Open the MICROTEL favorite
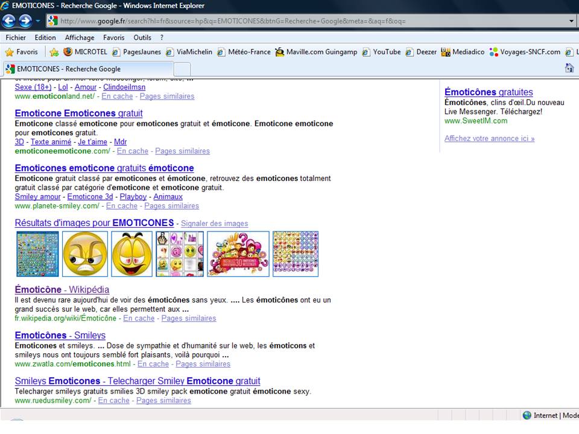The width and height of the screenshot is (579, 434). tap(85, 52)
